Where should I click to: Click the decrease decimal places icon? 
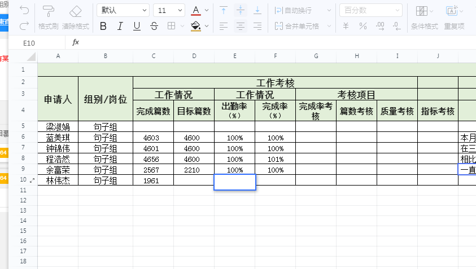[x=397, y=26]
